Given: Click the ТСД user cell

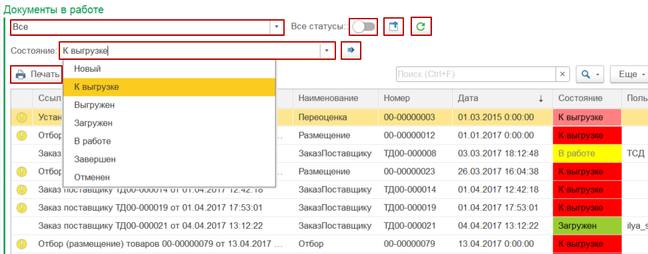Looking at the screenshot, I should pyautogui.click(x=635, y=154).
